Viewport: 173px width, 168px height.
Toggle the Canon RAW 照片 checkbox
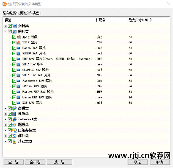tap(14, 48)
